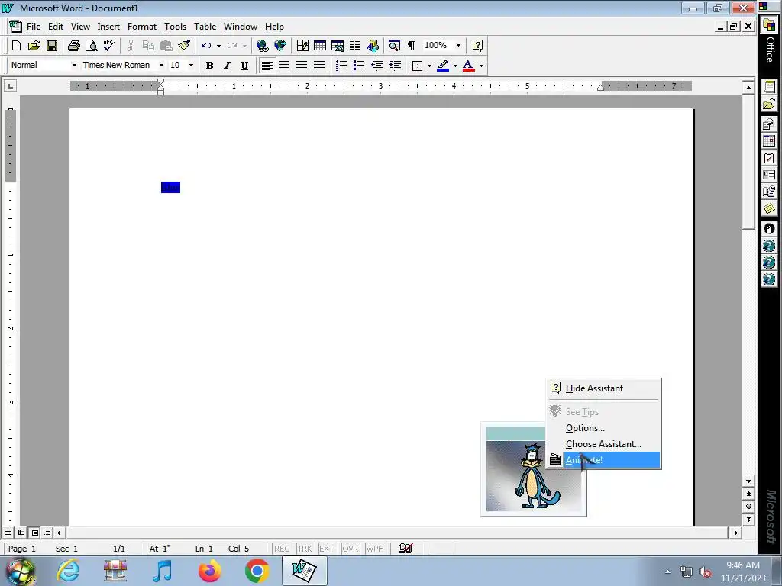This screenshot has width=782, height=586.
Task: Insert a Microsoft Excel worksheet
Action: point(337,46)
